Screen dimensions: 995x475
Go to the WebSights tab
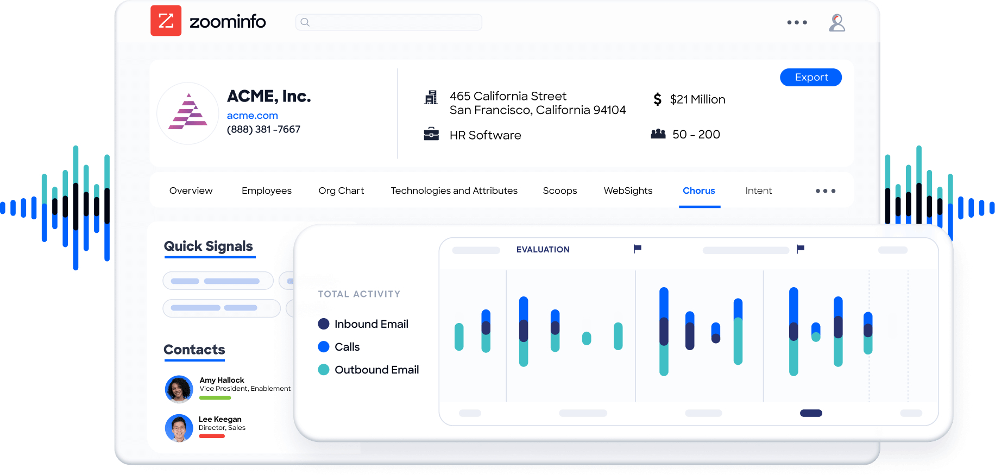point(628,191)
